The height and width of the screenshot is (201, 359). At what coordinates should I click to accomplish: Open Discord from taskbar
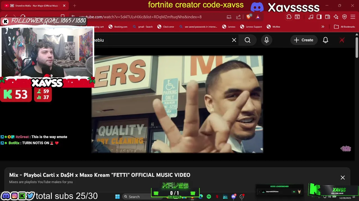point(233,197)
